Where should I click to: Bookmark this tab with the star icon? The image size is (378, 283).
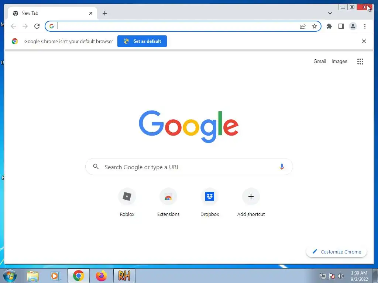(315, 26)
